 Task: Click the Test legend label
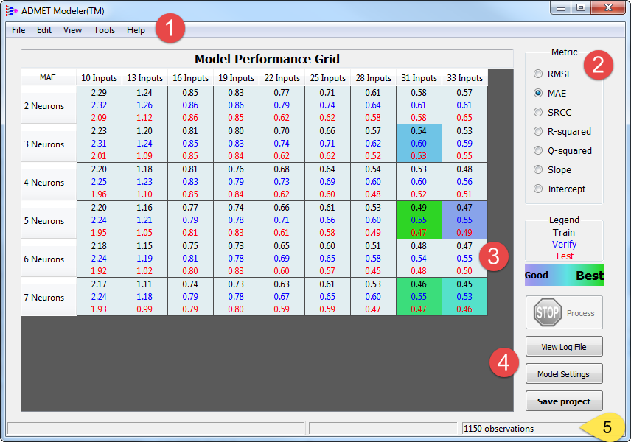pyautogui.click(x=564, y=256)
